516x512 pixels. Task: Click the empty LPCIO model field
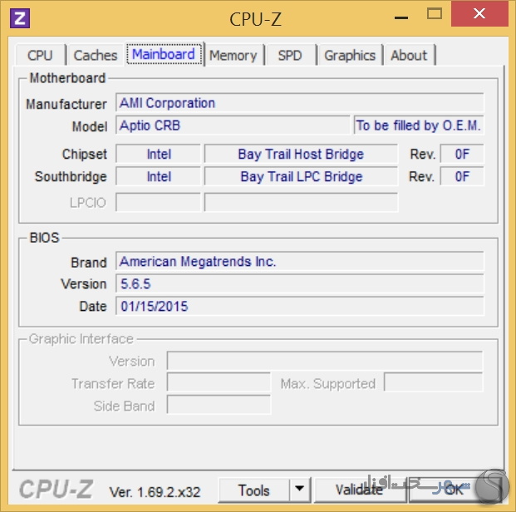[x=301, y=203]
